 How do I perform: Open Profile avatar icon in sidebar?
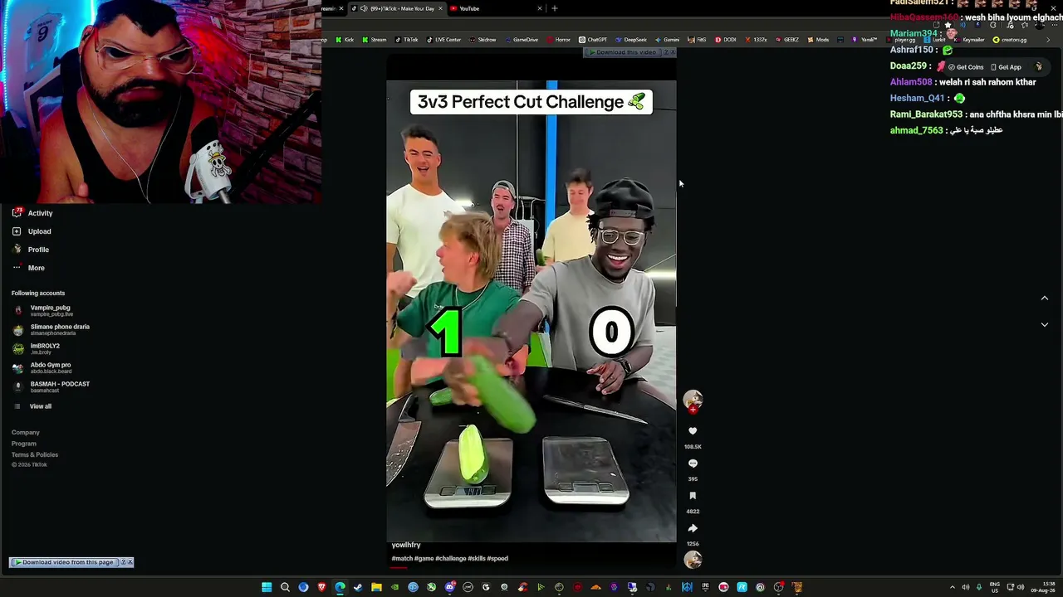point(17,250)
